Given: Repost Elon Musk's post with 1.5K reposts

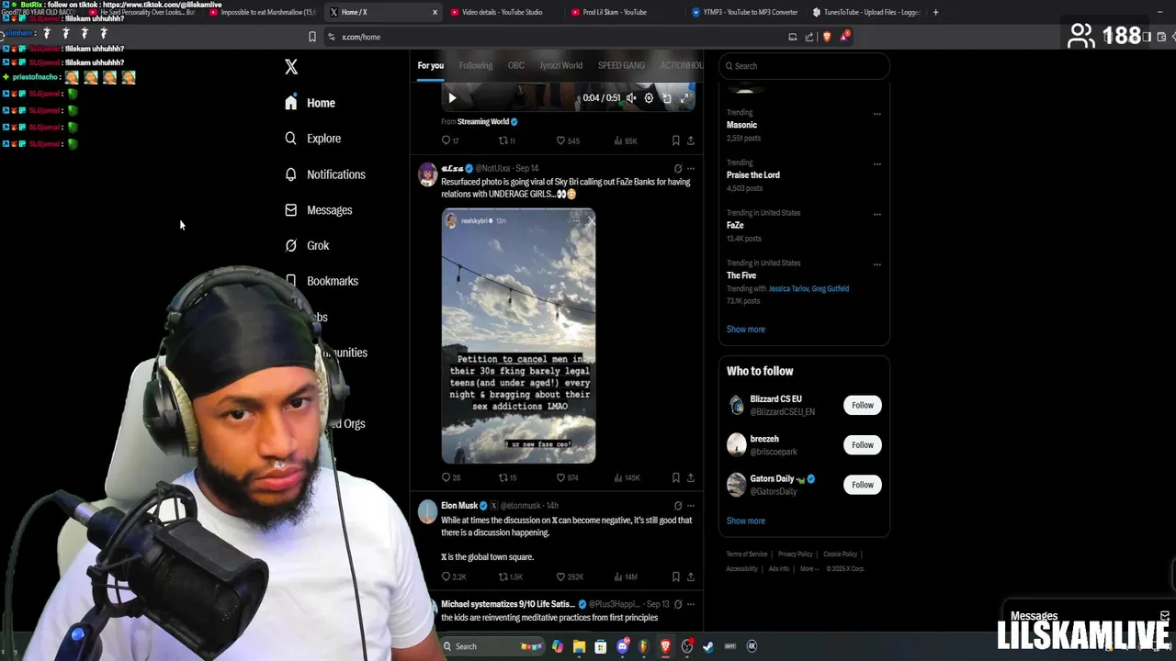Looking at the screenshot, I should [x=510, y=577].
